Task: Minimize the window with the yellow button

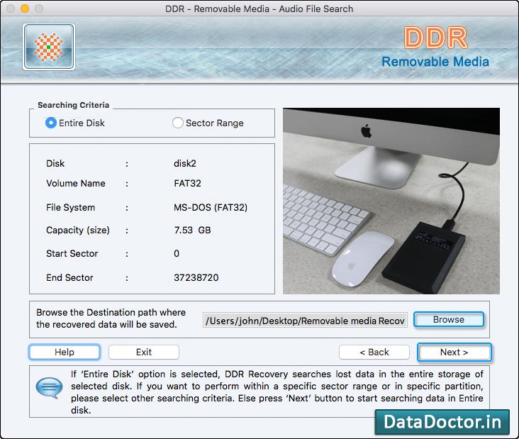Action: (25, 9)
